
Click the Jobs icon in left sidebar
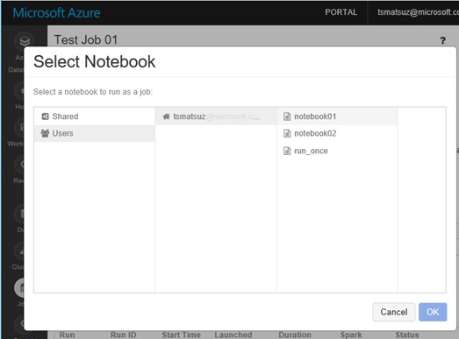click(20, 288)
